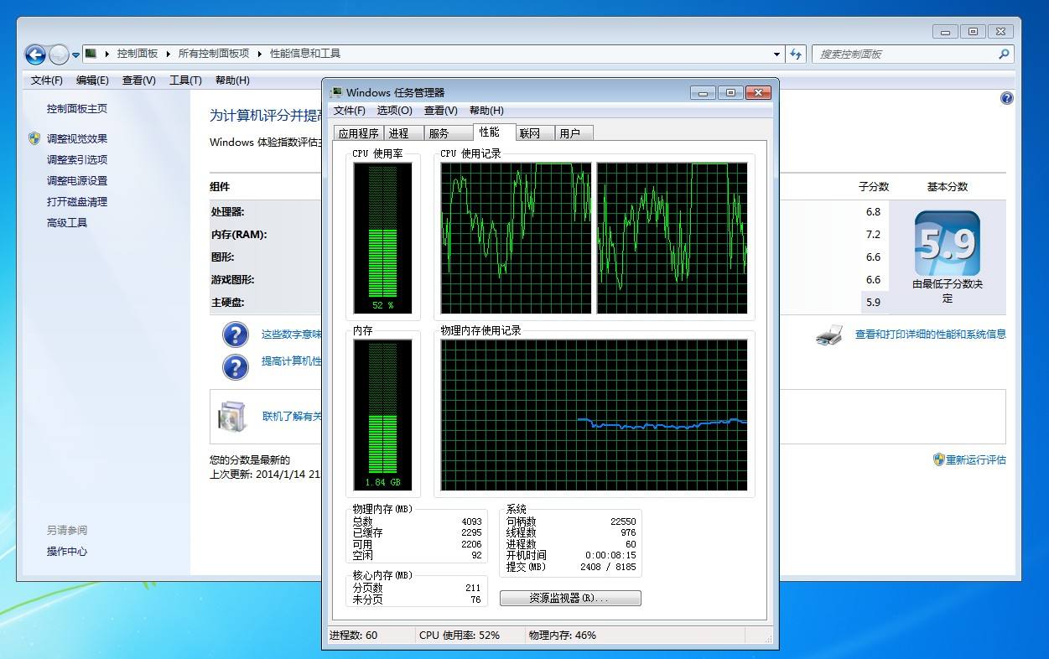Click the 处理器 subscore 6.8

click(873, 212)
